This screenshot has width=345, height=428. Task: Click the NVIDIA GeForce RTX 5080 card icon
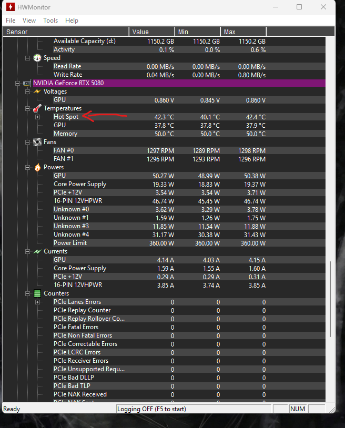[27, 83]
